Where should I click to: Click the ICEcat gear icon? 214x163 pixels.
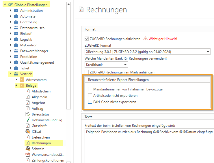28,131
